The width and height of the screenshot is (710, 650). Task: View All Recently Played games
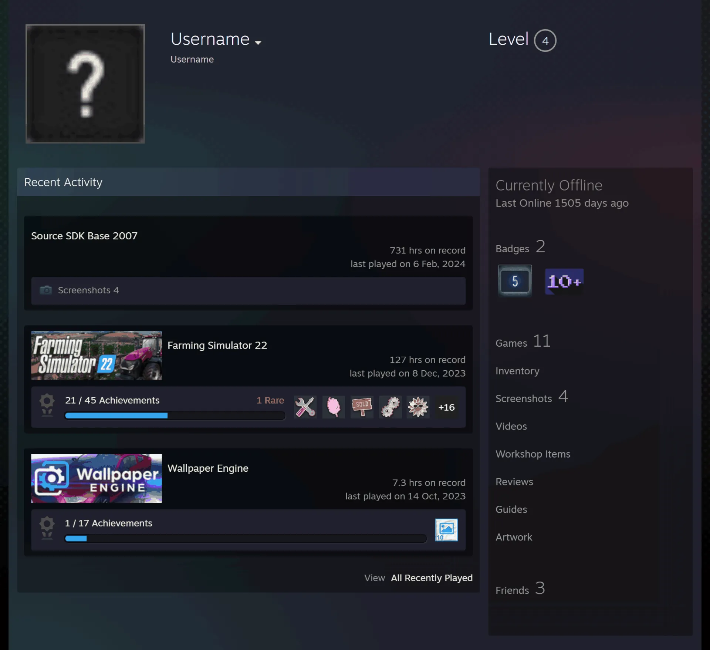click(x=432, y=578)
